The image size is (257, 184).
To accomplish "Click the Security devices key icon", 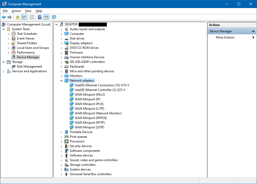I will (66, 146).
